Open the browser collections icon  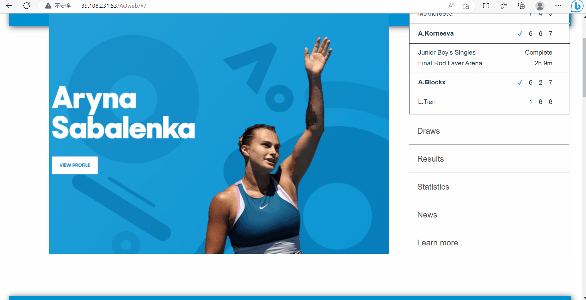[521, 6]
